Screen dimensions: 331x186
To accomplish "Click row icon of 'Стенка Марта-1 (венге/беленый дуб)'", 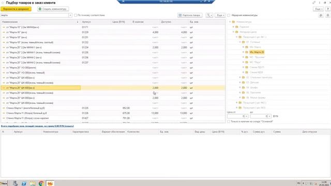I will pyautogui.click(x=4, y=108).
